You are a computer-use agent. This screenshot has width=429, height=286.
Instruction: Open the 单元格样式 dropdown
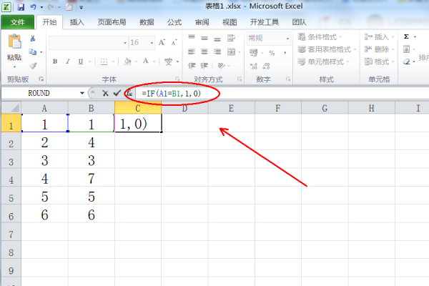click(x=324, y=62)
